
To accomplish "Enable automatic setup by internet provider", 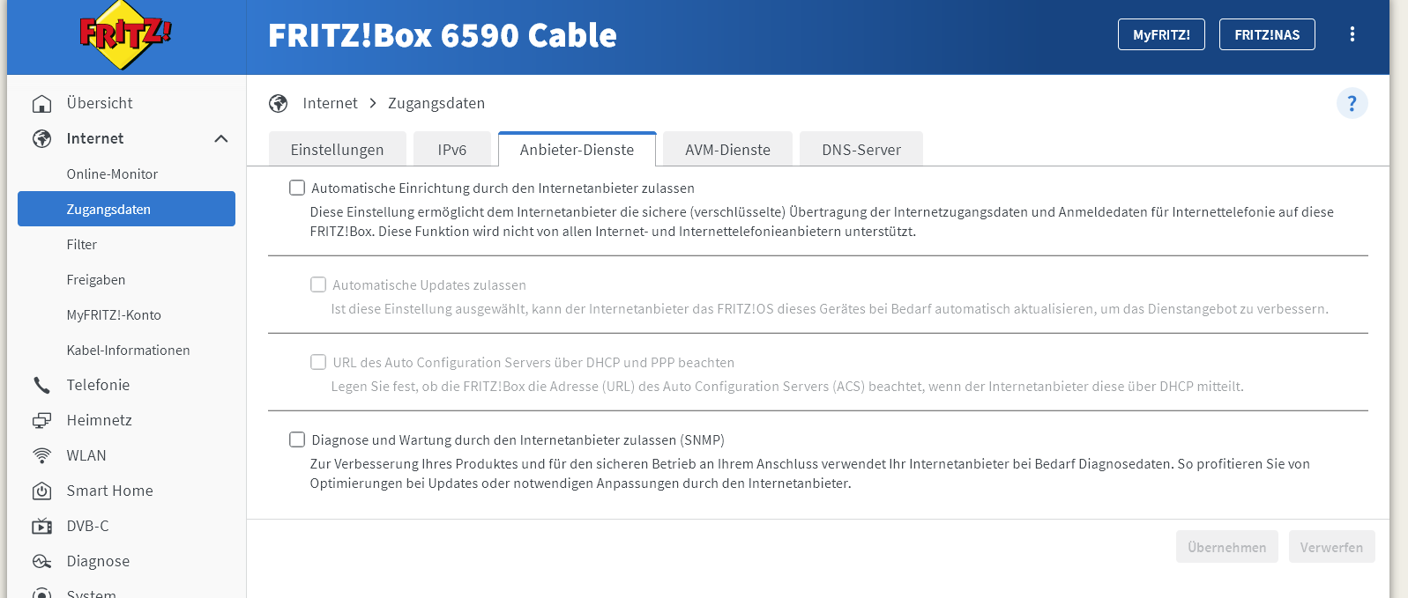I will click(297, 188).
